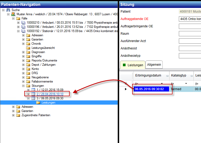Collapse session 3 / 06.05.2016 09:30
Viewport: 201px width, 143px height.
point(28,98)
